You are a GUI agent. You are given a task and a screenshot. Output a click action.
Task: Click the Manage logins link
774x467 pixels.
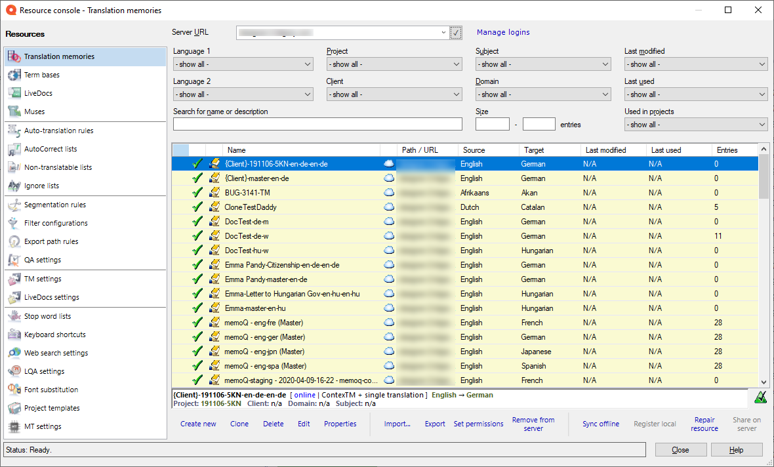503,32
